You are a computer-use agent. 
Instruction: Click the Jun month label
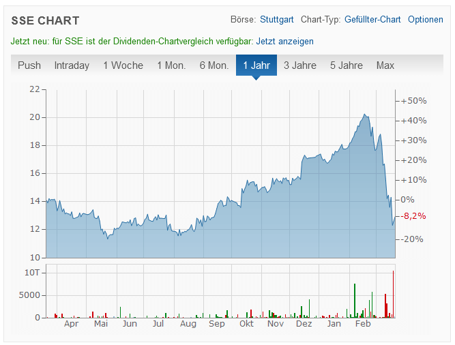130,324
